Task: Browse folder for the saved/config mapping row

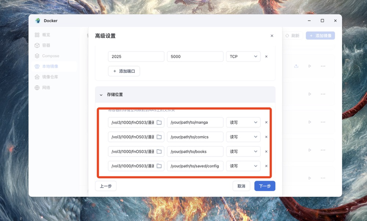Action: 159,166
